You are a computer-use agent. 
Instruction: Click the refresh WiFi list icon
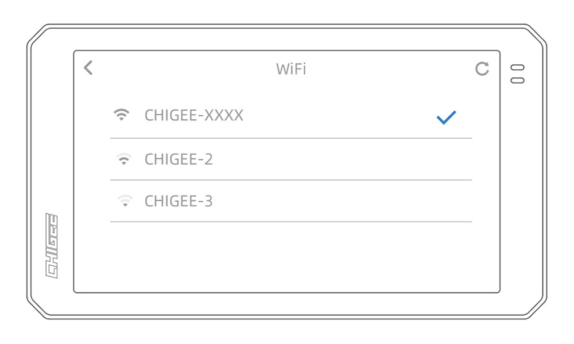pyautogui.click(x=482, y=69)
